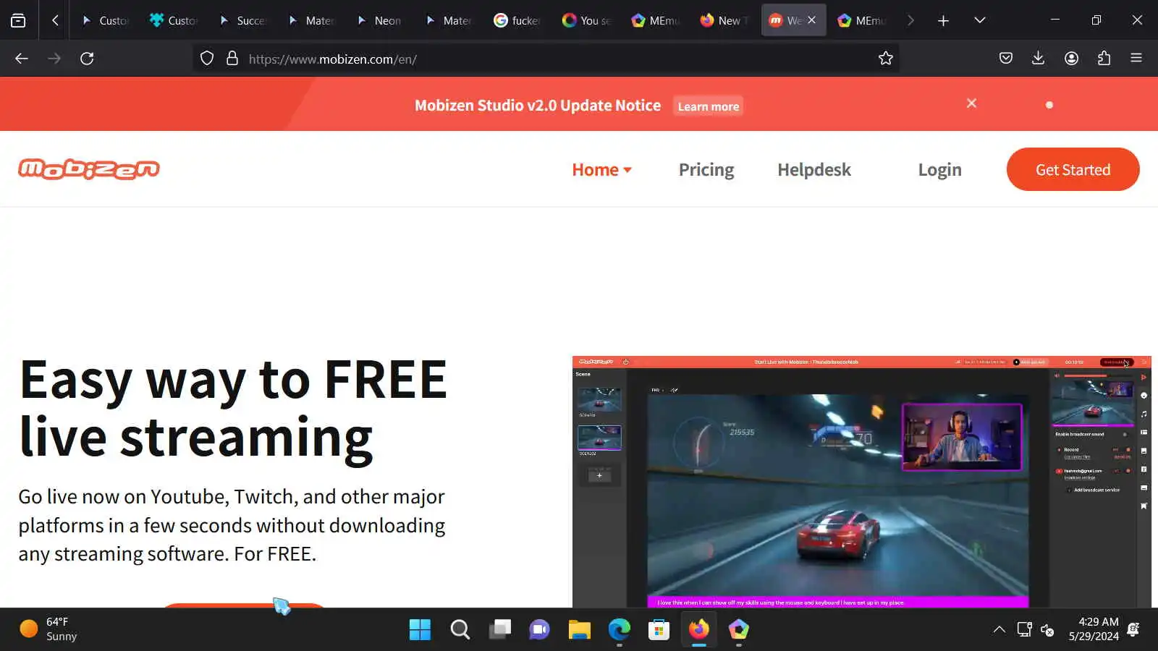Bookmark this page with the star icon
Image resolution: width=1158 pixels, height=651 pixels.
tap(886, 59)
